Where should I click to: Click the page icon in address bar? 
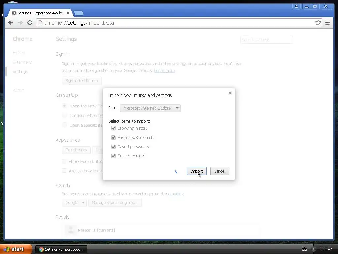(x=40, y=23)
